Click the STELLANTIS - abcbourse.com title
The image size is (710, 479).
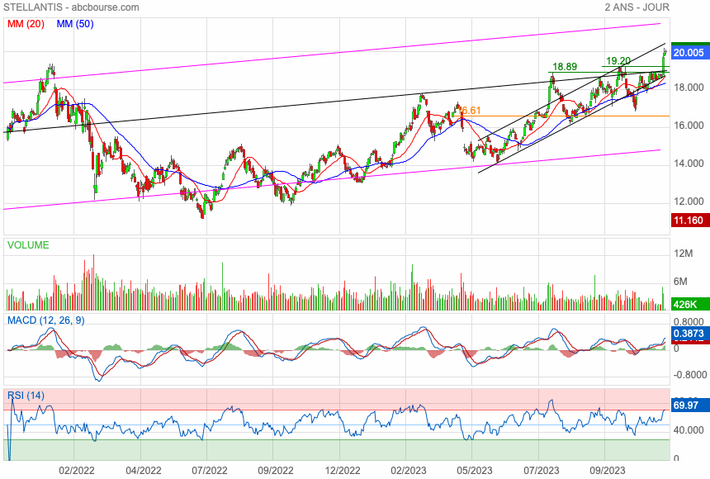[x=72, y=7]
